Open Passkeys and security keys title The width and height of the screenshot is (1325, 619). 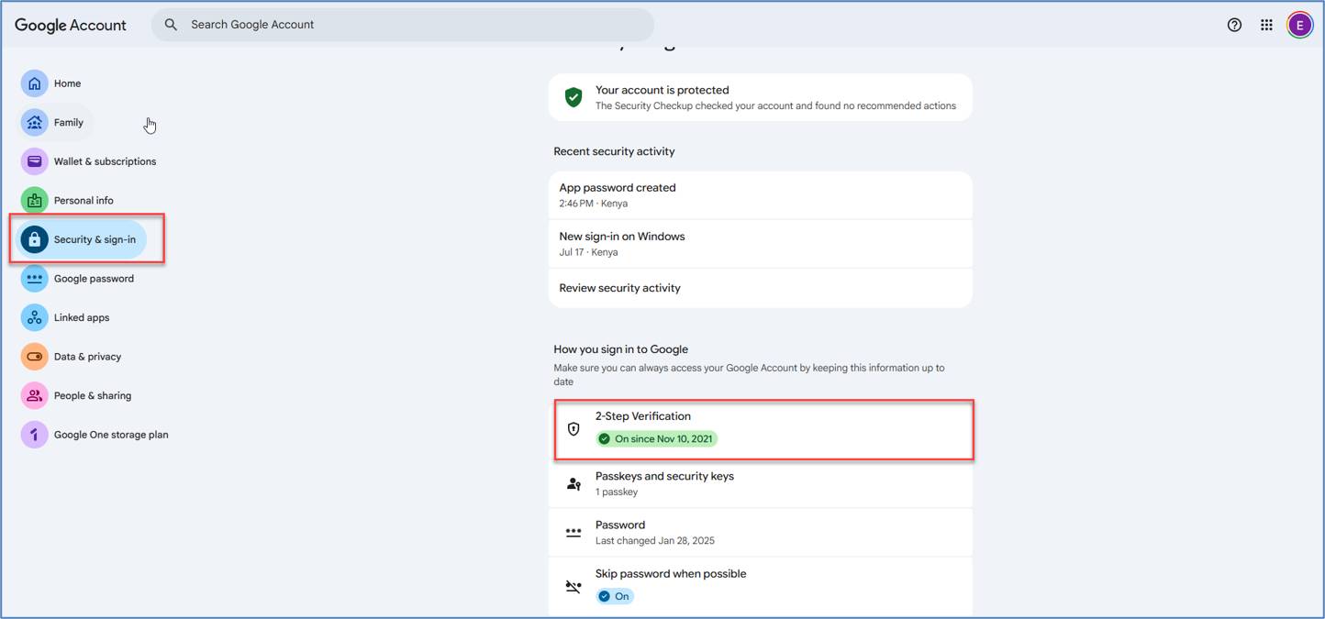coord(664,476)
